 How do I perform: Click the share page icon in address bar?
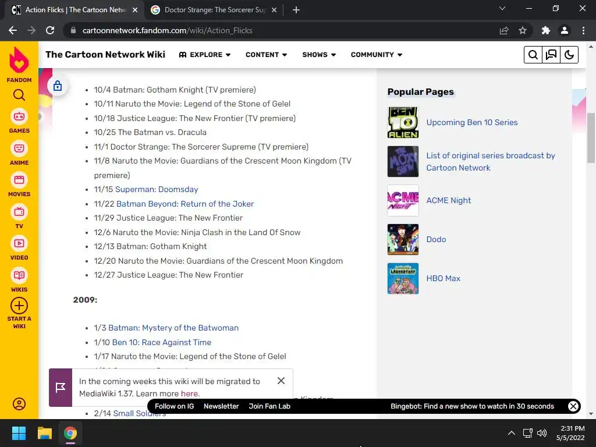[504, 30]
